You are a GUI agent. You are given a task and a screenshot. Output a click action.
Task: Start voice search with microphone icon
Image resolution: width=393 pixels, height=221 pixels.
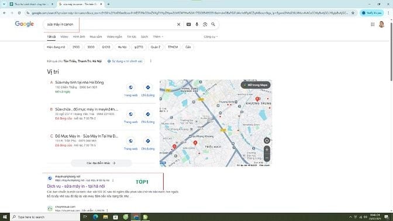[x=196, y=25]
